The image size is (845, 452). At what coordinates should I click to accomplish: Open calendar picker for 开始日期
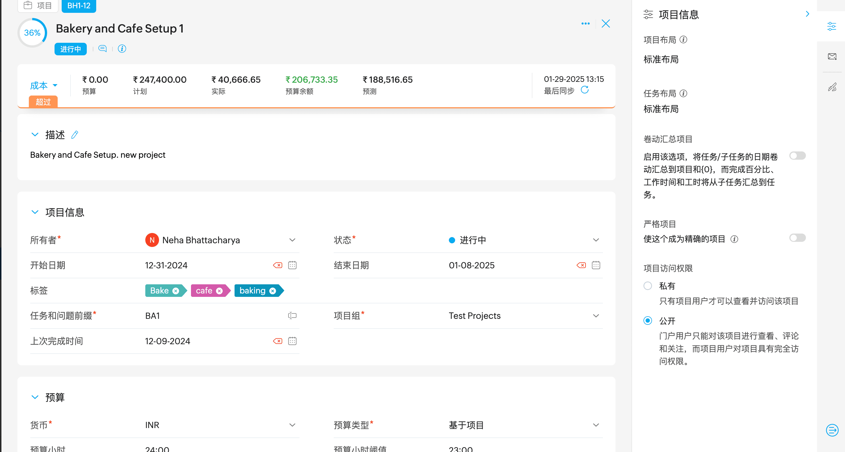point(292,265)
